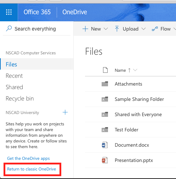This screenshot has height=179, width=176.
Task: Click the Attachments folder icon
Action: (x=105, y=84)
